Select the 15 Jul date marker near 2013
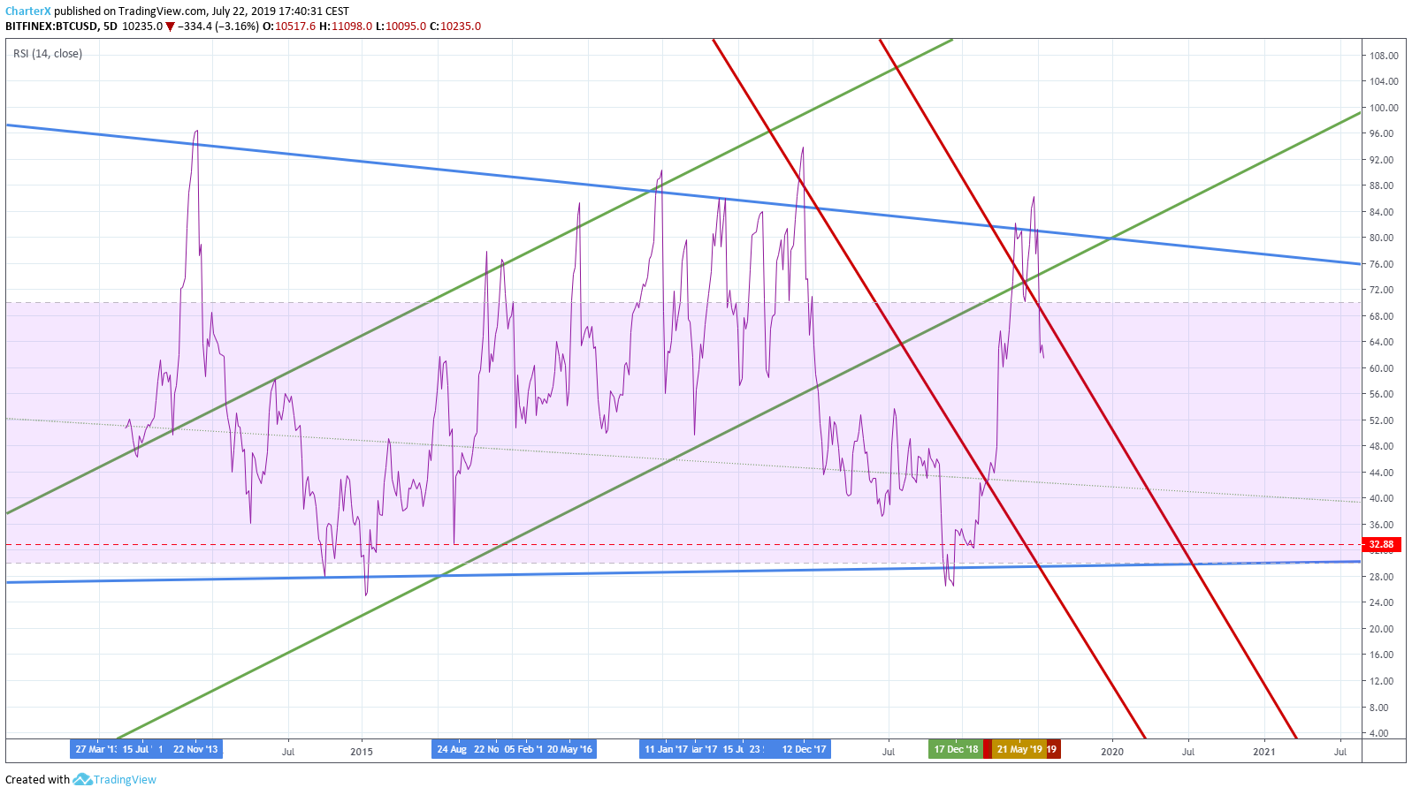Screen dimensions: 1412x795 tap(137, 749)
